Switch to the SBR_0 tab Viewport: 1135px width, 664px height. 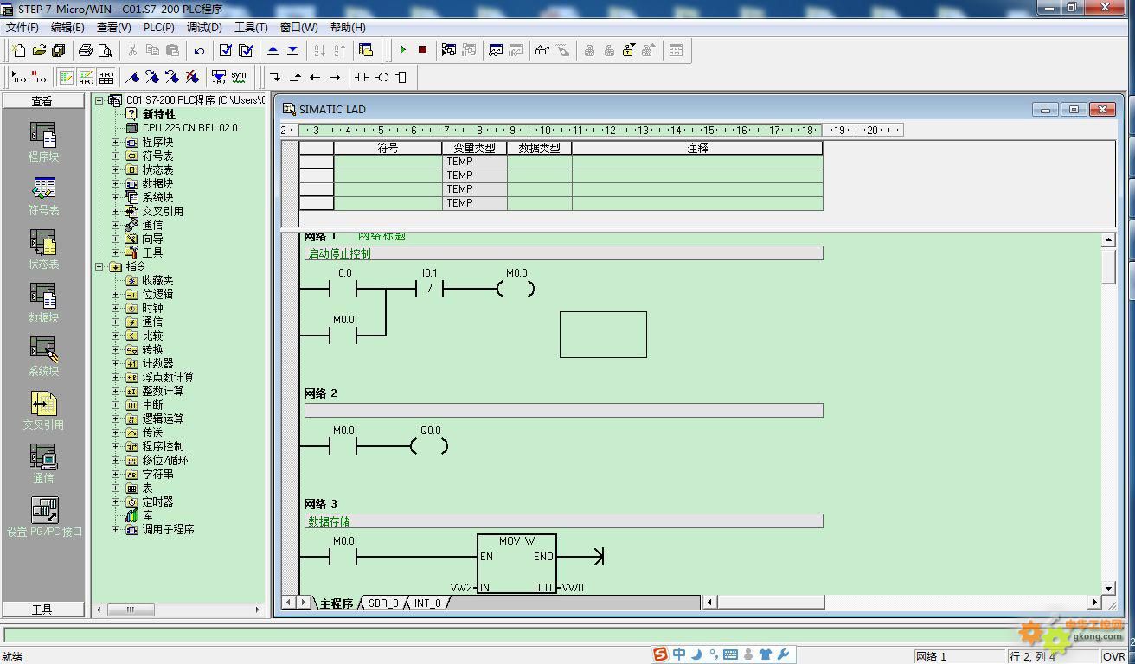383,603
